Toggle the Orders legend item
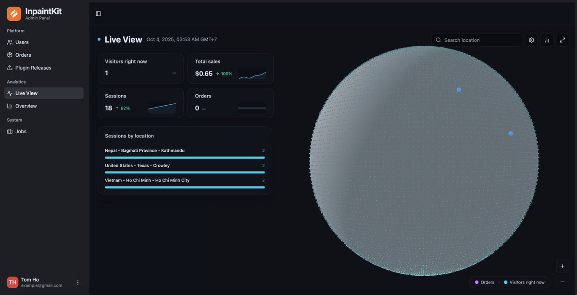The width and height of the screenshot is (577, 295). tap(485, 282)
